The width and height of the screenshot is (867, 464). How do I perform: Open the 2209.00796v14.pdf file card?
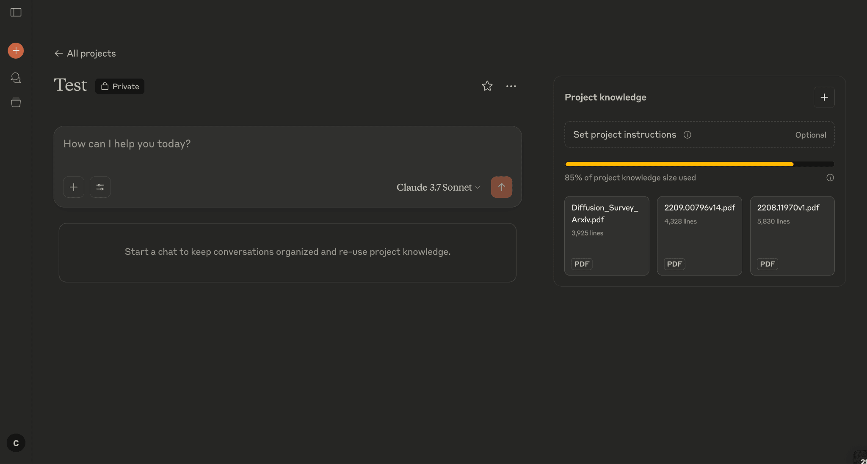[699, 235]
